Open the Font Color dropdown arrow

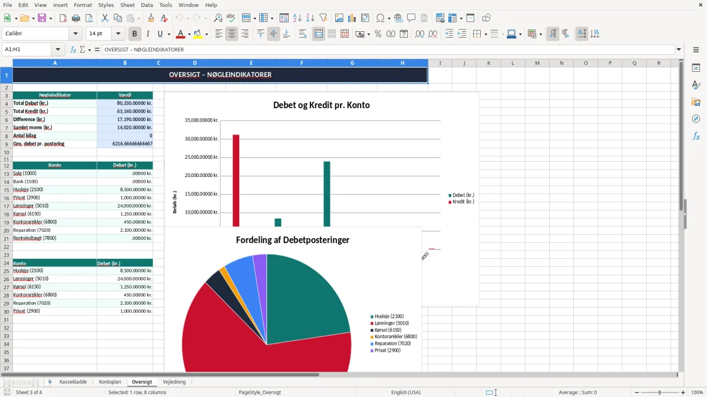(x=190, y=34)
